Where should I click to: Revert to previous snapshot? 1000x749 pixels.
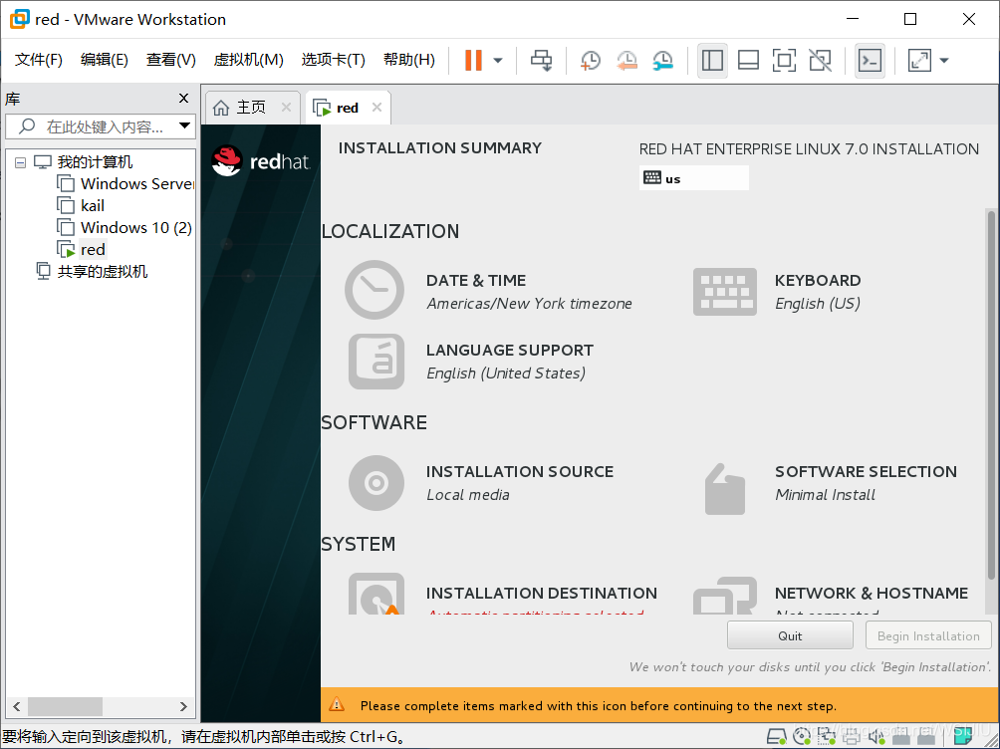point(626,61)
